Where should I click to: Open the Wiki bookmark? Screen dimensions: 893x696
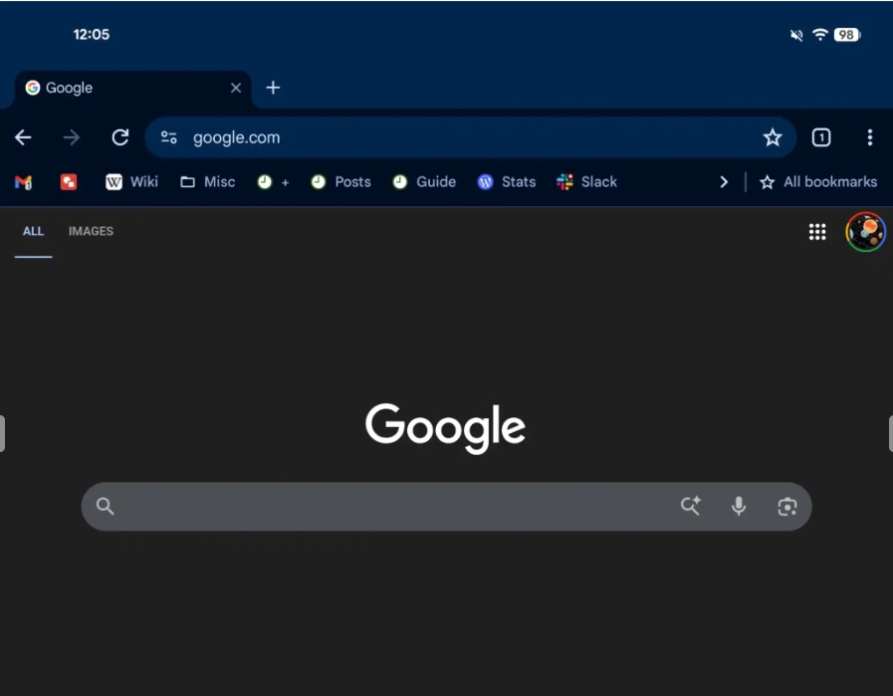tap(131, 182)
